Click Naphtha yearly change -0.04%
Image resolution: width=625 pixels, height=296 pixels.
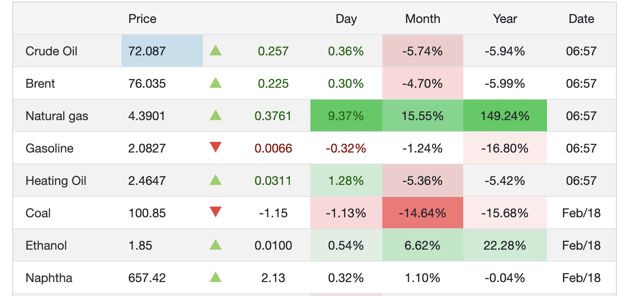pyautogui.click(x=505, y=278)
